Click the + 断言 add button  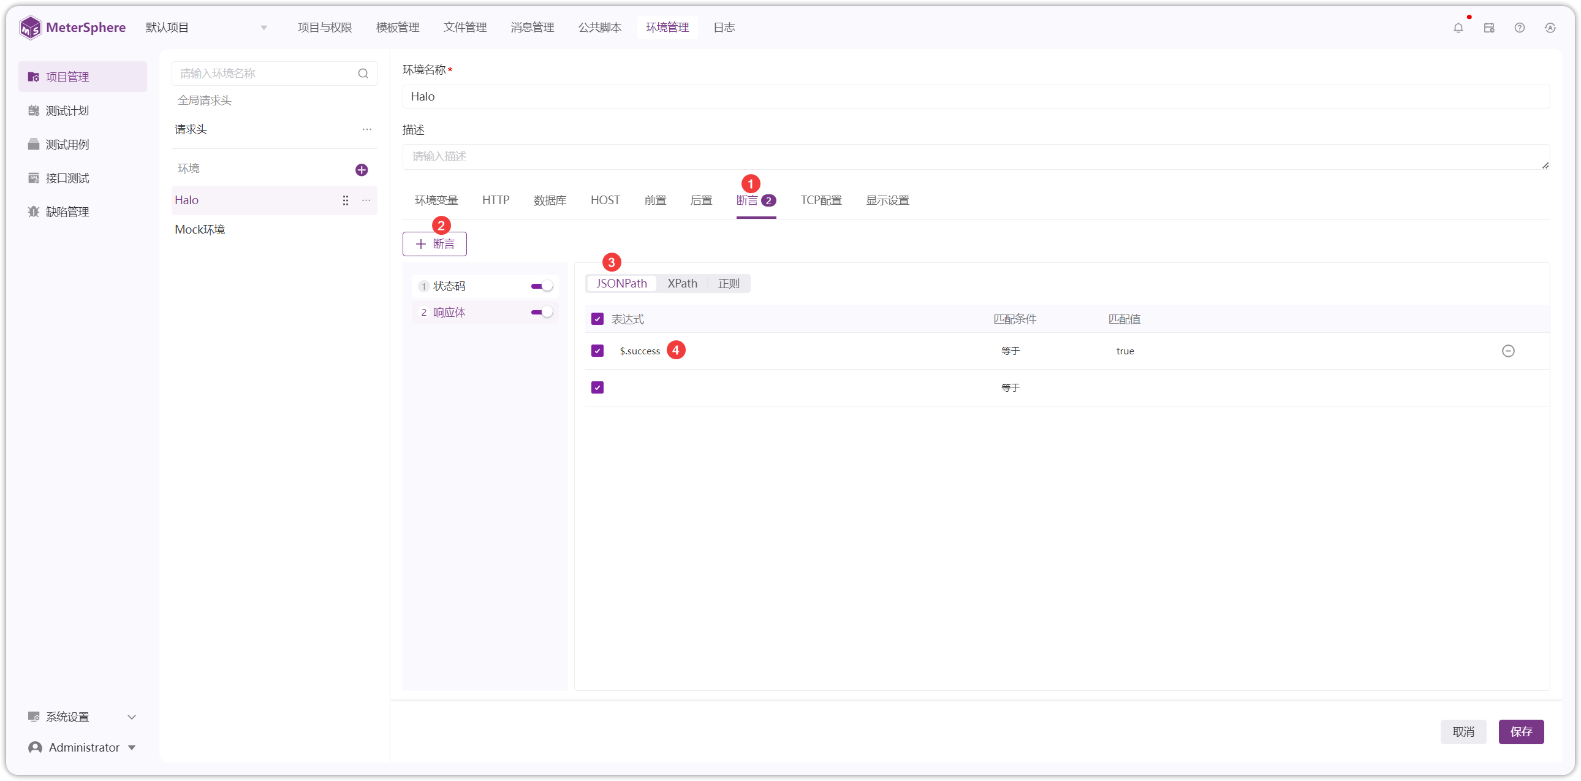[434, 244]
